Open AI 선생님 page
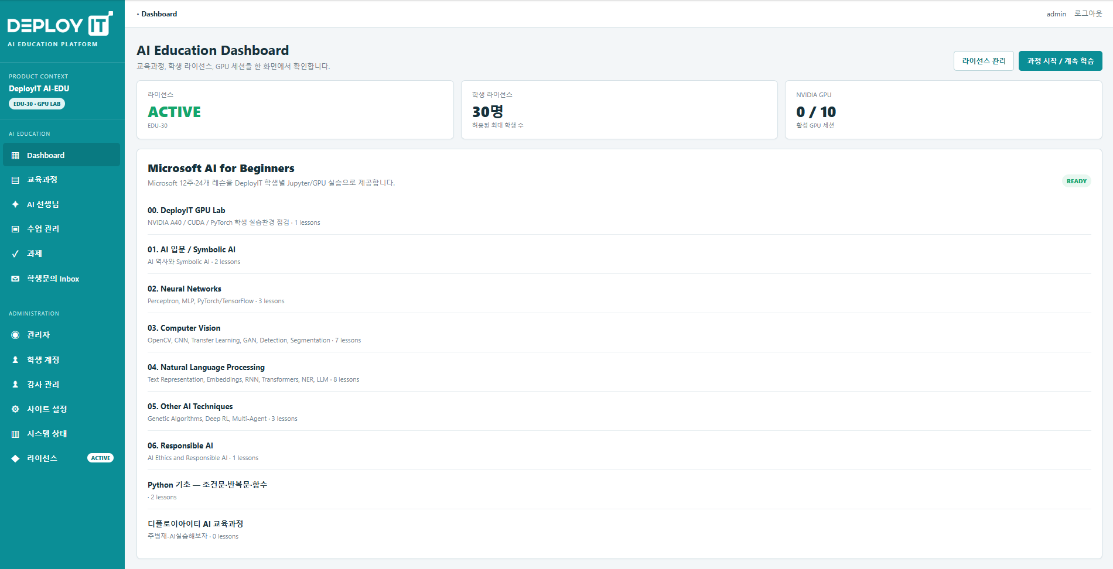Viewport: 1113px width, 569px height. (x=62, y=204)
